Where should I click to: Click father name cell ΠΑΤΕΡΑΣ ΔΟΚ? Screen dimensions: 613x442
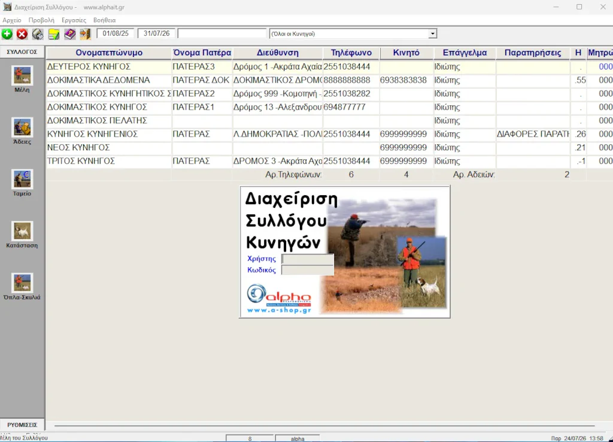click(x=202, y=80)
